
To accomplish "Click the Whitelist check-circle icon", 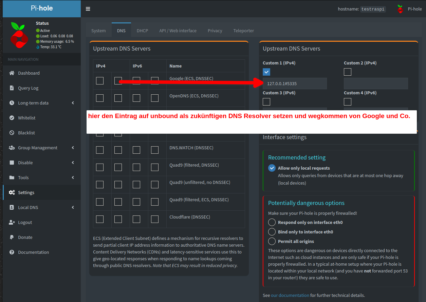I will tap(12, 118).
